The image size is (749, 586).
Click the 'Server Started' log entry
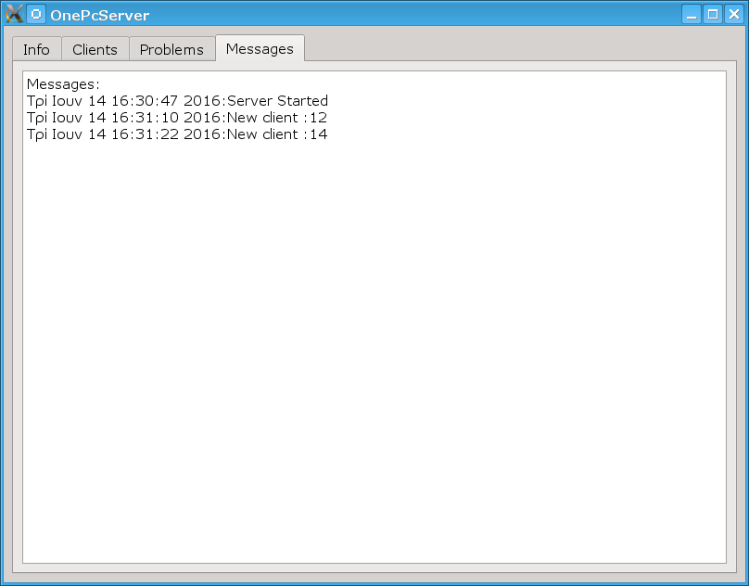pos(178,101)
